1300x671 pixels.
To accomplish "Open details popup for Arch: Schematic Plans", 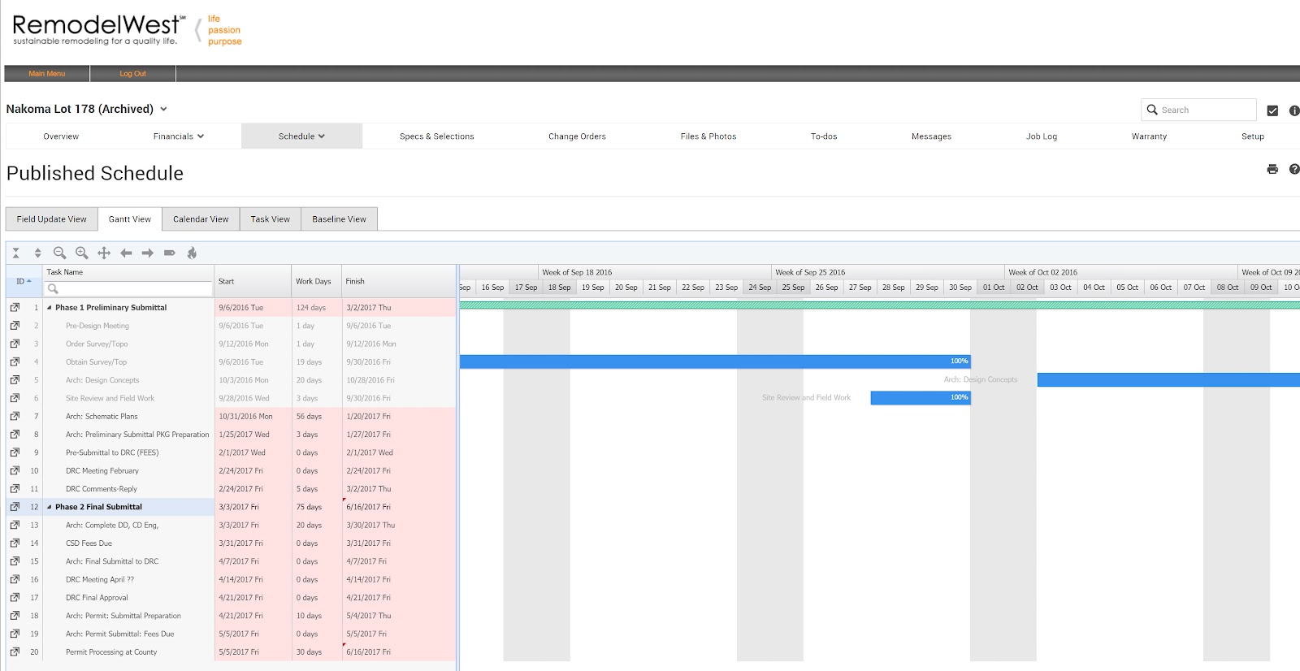I will [15, 417].
